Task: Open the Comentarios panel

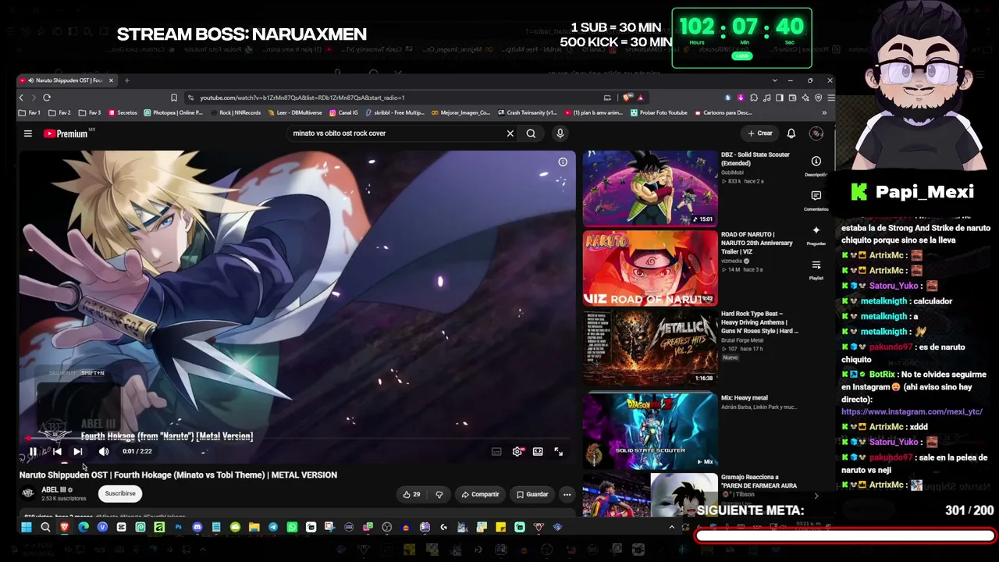Action: click(x=816, y=201)
